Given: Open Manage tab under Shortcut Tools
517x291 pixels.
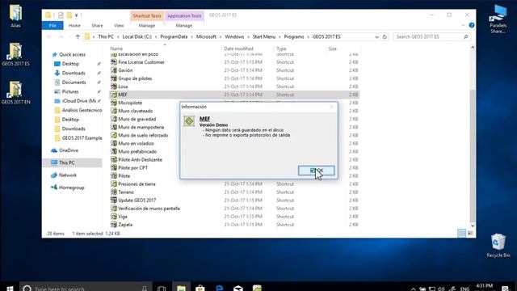Looking at the screenshot, I should pos(147,25).
